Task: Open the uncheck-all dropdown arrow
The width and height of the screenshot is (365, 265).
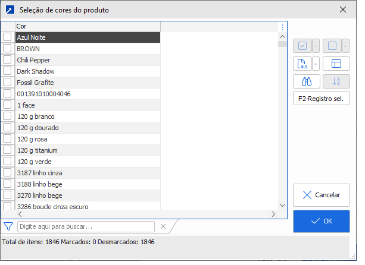Action: (345, 46)
